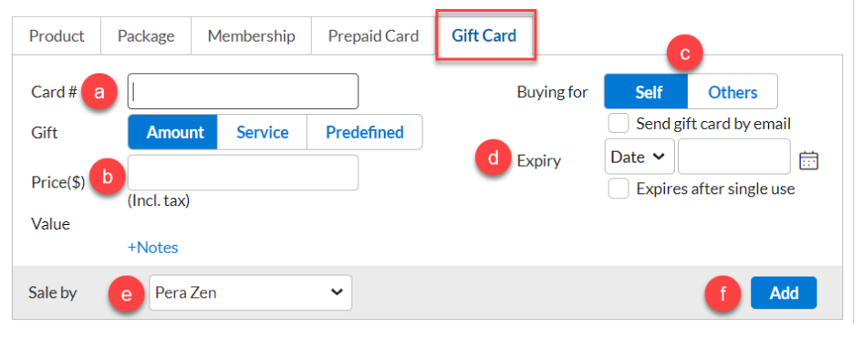Switch to the Product tab
863x337 pixels.
click(x=57, y=36)
